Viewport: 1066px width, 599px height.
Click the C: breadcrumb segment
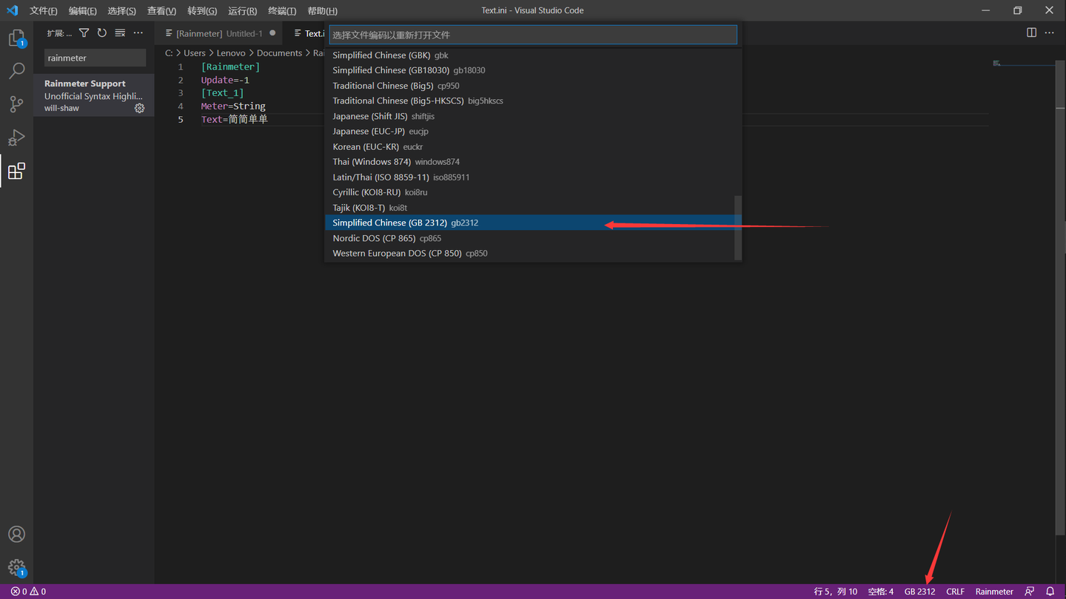[x=169, y=53]
